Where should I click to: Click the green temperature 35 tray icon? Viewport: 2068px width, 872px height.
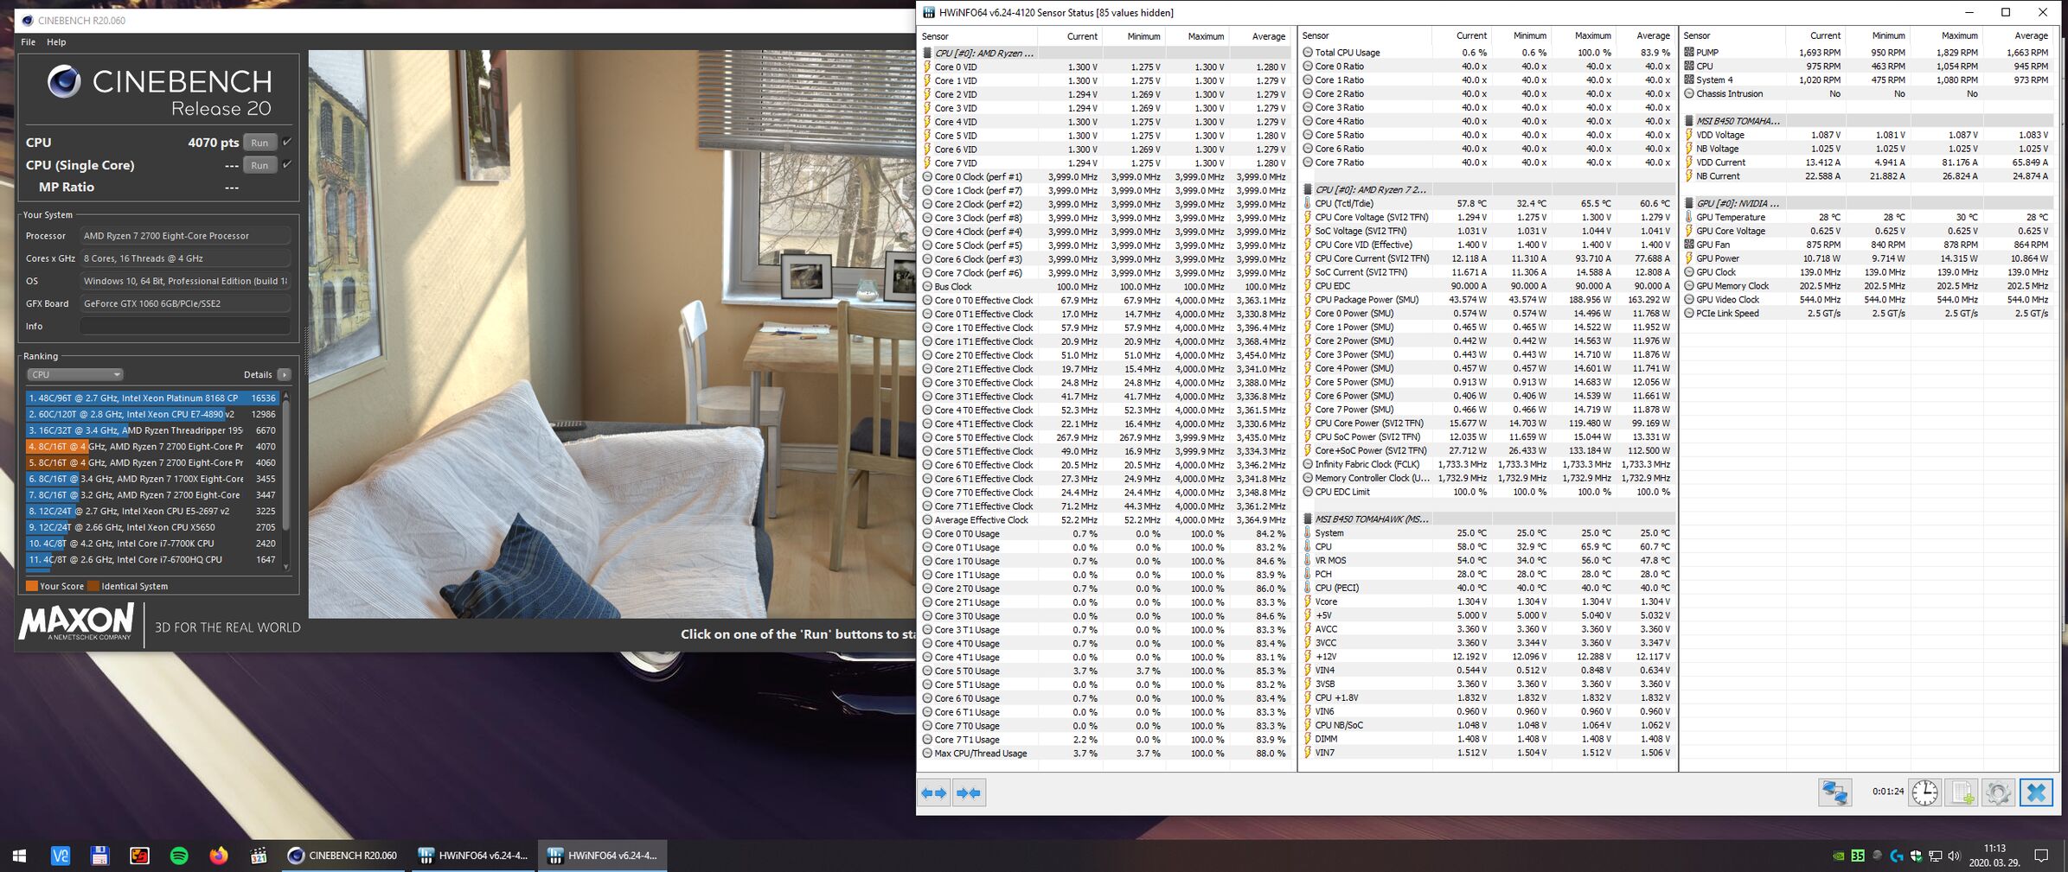pyautogui.click(x=1857, y=856)
